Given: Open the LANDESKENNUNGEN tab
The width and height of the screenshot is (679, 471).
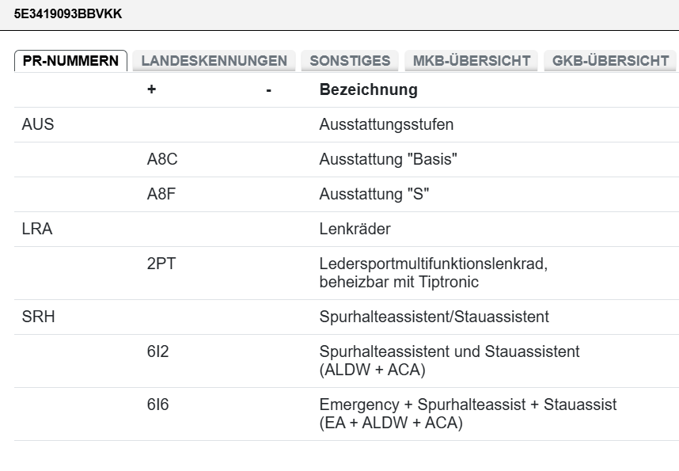Looking at the screenshot, I should [214, 61].
